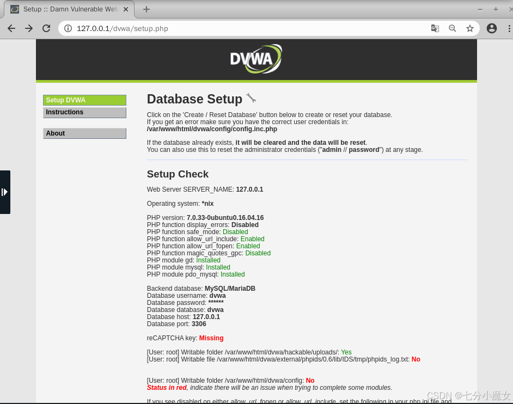Image resolution: width=513 pixels, height=404 pixels.
Task: Click the allow_url_include Enabled status
Action: coord(253,239)
